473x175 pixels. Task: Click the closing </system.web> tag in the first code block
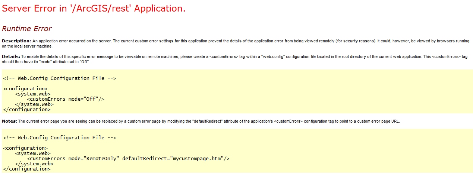(34, 104)
